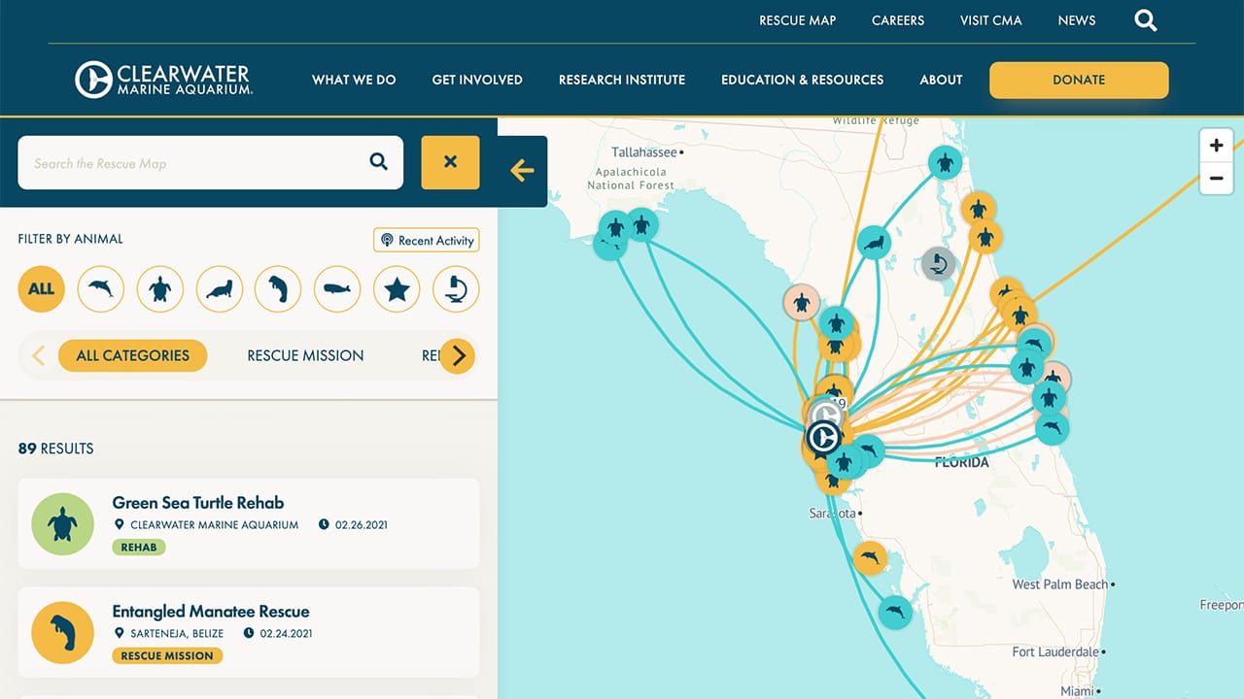Open the Green Sea Turtle Rehab entry
Image resolution: width=1244 pixels, height=699 pixels.
pos(197,503)
